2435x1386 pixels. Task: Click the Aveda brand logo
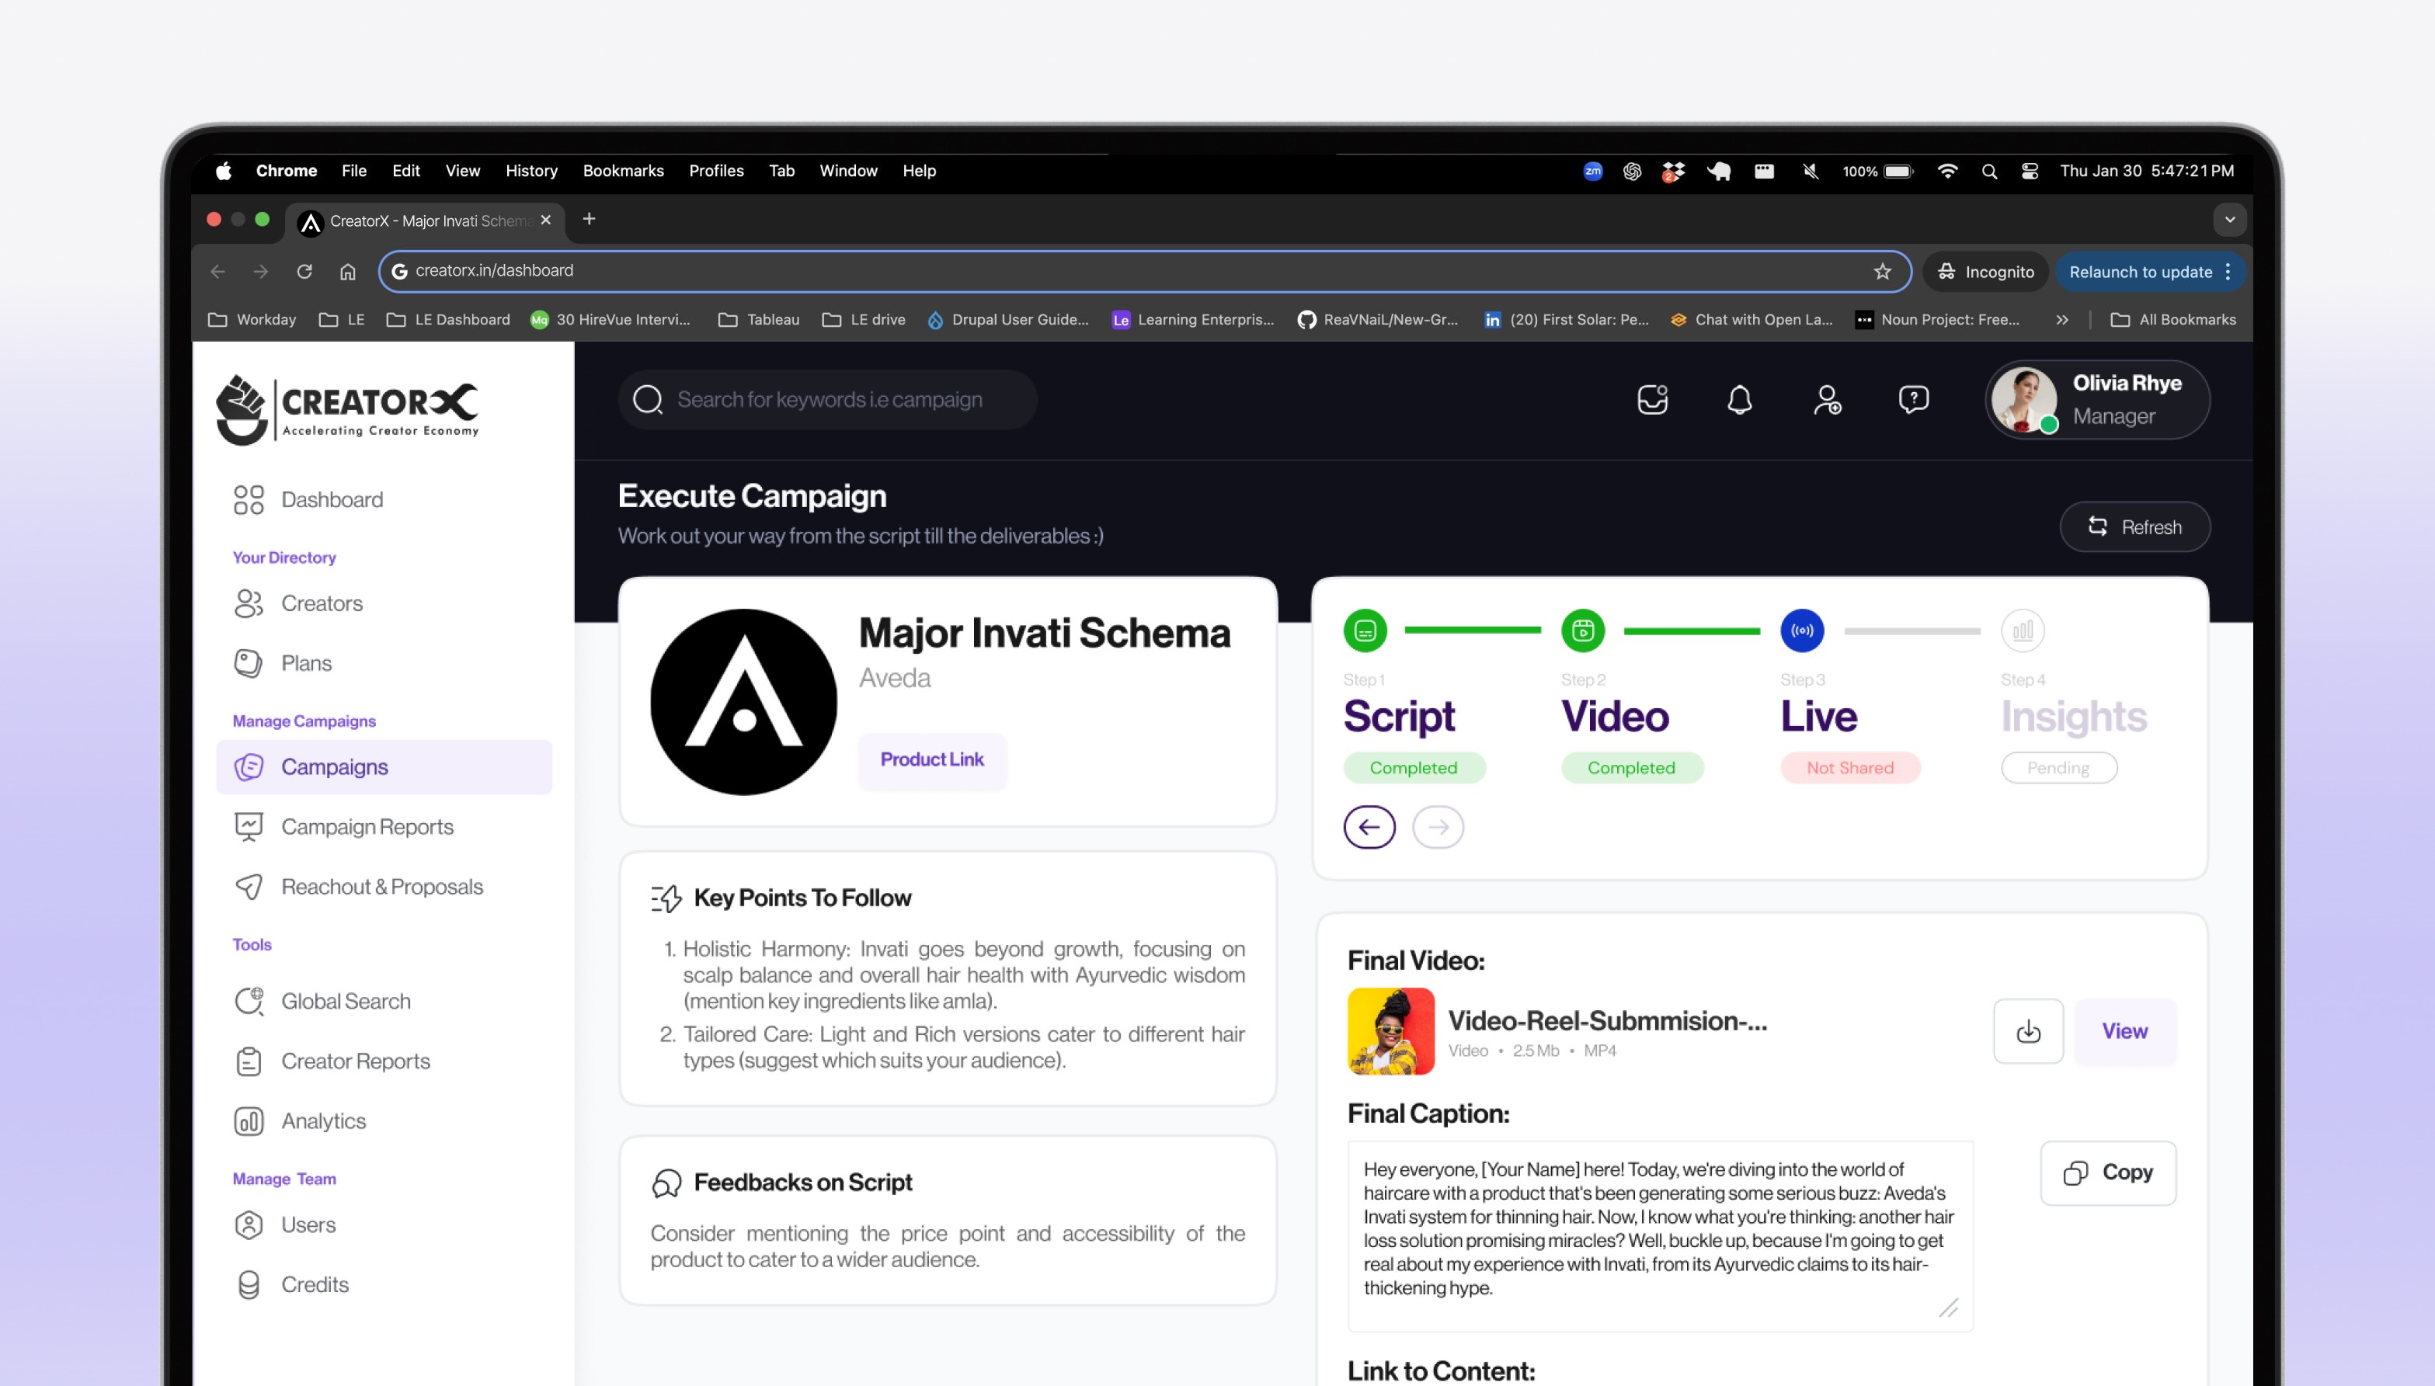[743, 703]
